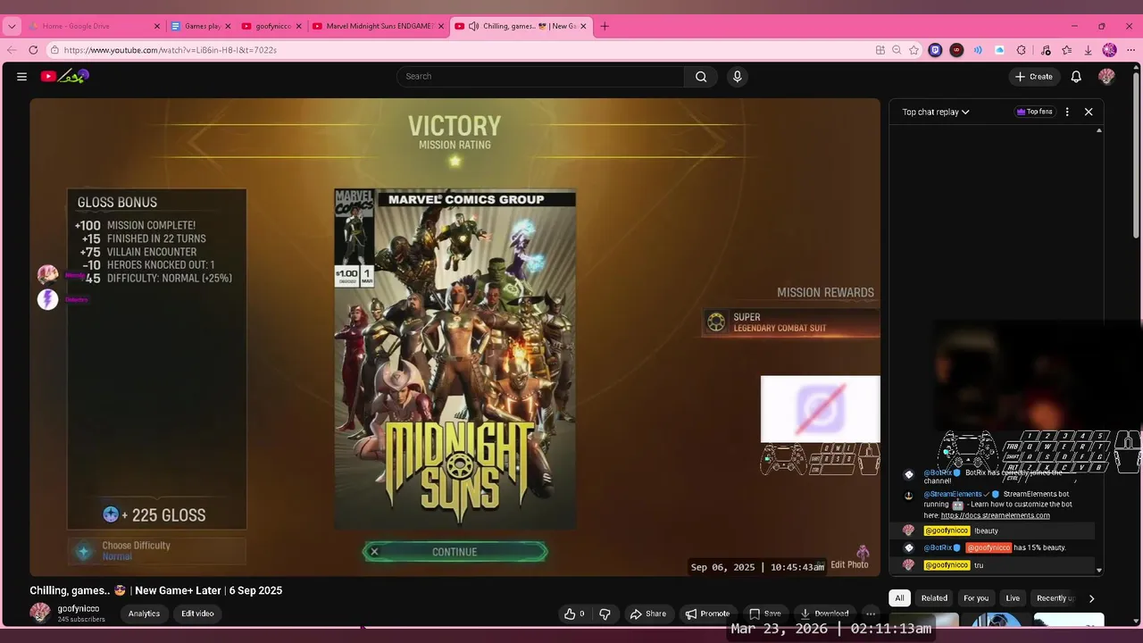Open the goofynicco channel name link
Image resolution: width=1143 pixels, height=643 pixels.
coord(79,608)
